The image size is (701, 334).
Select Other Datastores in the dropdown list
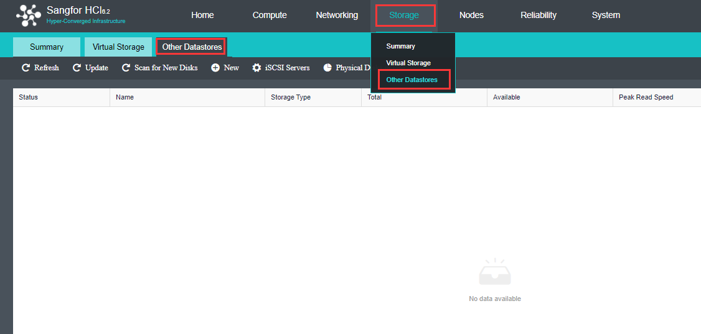point(412,80)
